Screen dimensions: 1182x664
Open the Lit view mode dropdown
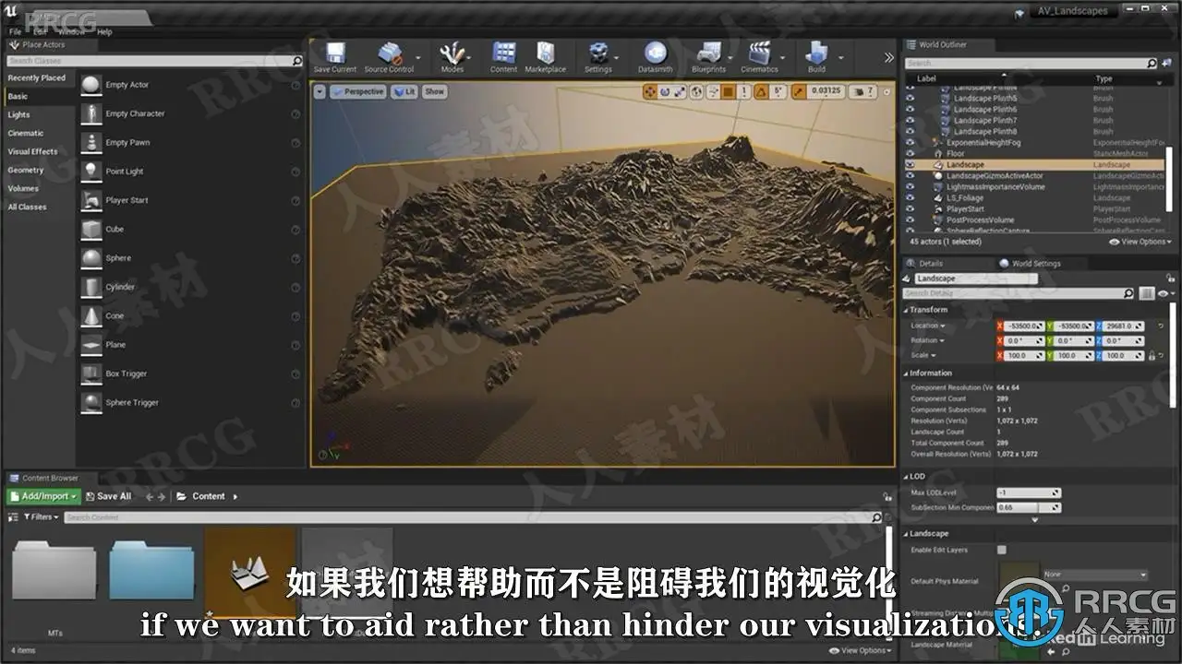click(404, 91)
